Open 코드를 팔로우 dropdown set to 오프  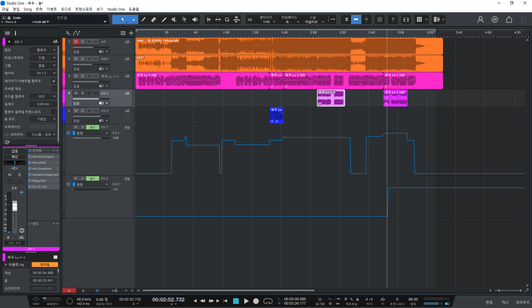point(43,96)
